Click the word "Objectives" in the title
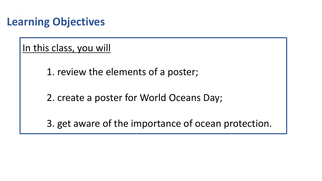The width and height of the screenshot is (322, 181). 79,22
